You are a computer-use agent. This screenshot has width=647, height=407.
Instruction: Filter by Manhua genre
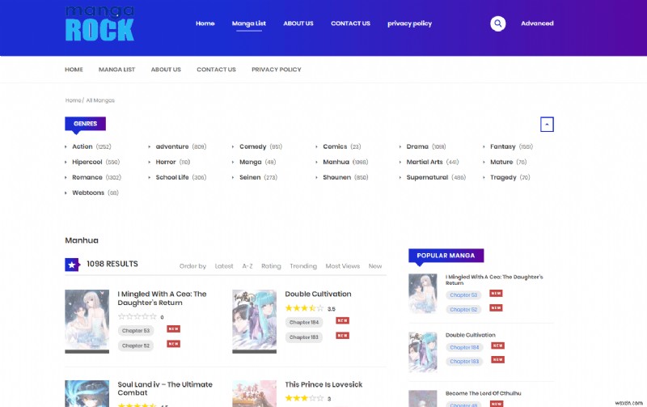336,162
